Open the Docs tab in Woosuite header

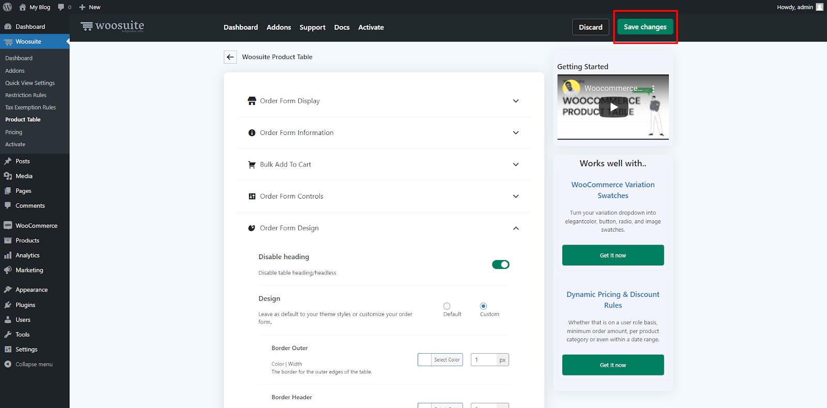pos(342,27)
